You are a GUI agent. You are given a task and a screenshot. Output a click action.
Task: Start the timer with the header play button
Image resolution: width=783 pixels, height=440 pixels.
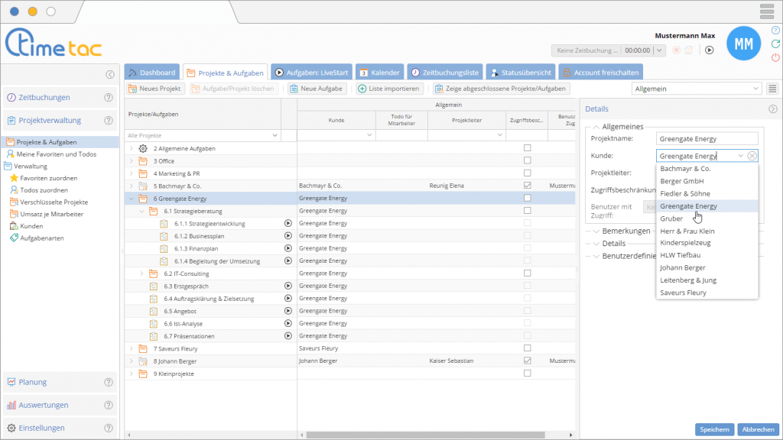click(x=709, y=50)
